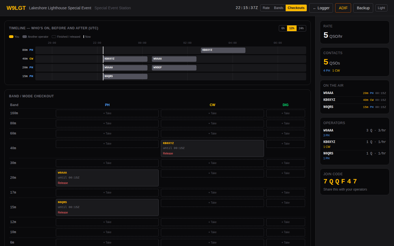Take the 160m DIG slot
394x246 pixels.
[286, 113]
